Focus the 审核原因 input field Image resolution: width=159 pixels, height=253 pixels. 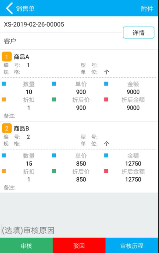click(x=79, y=230)
